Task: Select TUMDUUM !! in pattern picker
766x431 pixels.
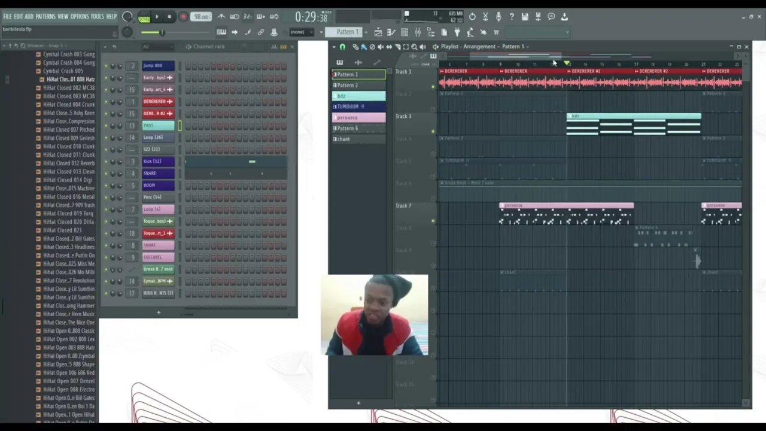Action: tap(359, 107)
